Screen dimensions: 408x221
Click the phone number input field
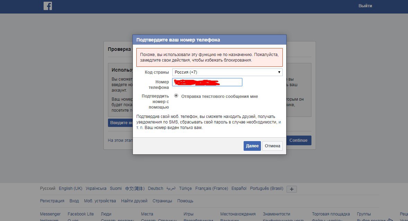coord(207,82)
